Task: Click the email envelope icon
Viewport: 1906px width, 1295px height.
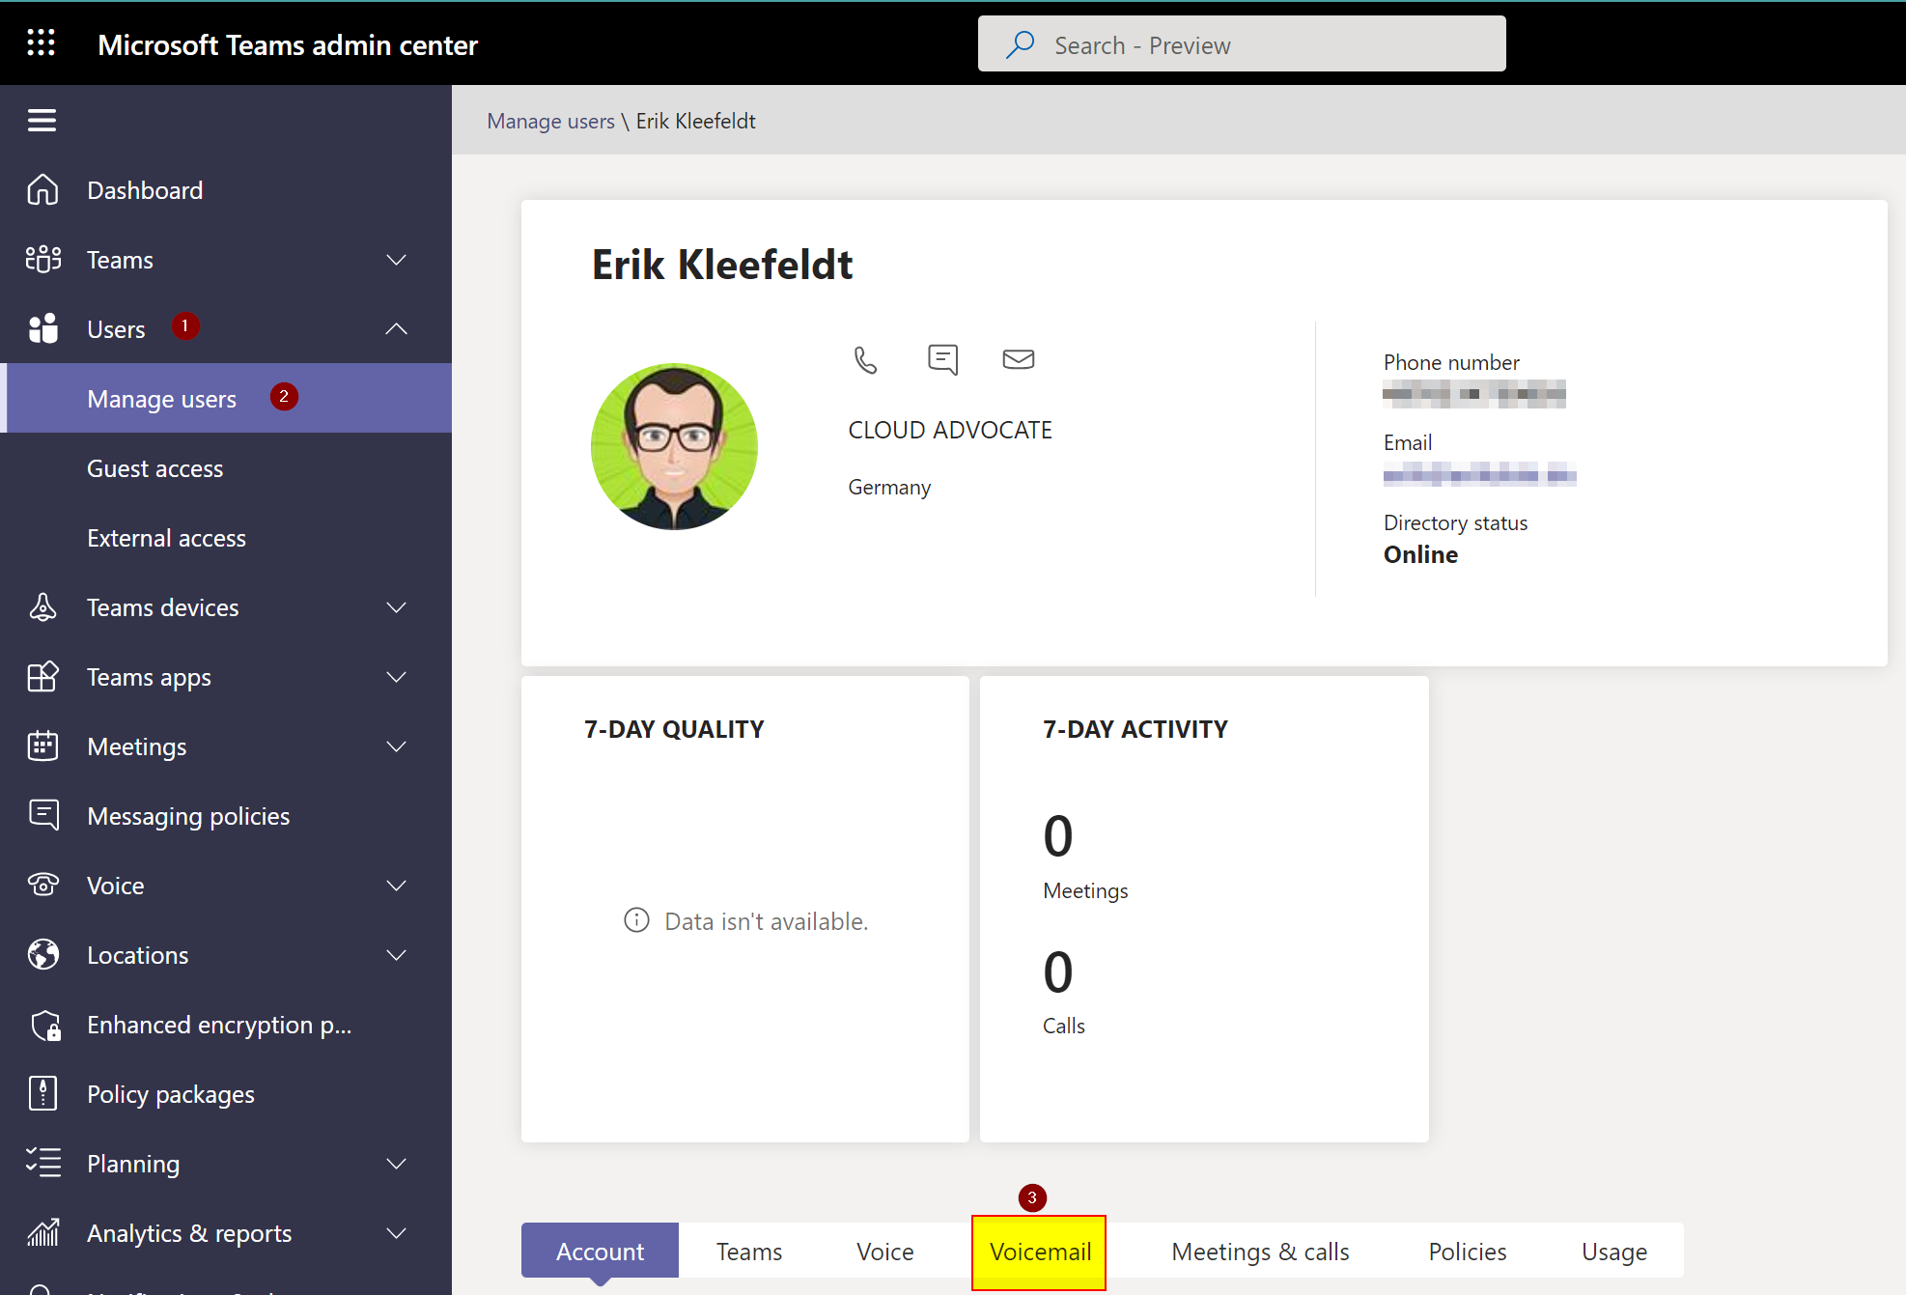Action: click(x=1018, y=359)
